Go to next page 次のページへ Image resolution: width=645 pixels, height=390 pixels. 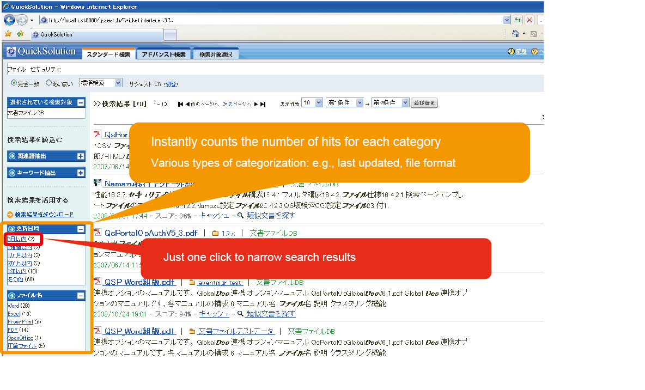pyautogui.click(x=240, y=104)
